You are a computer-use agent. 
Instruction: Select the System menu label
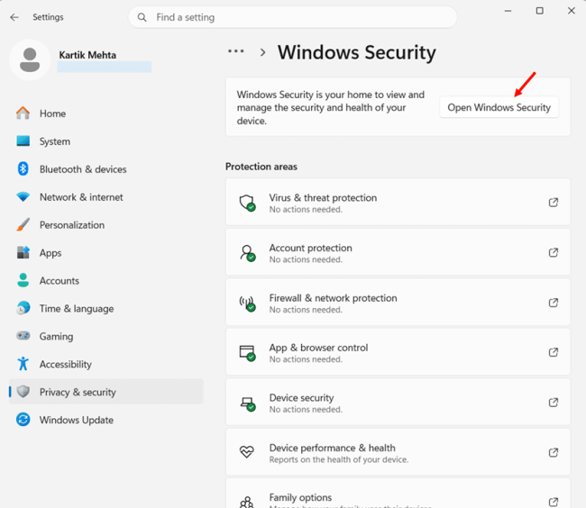click(55, 141)
